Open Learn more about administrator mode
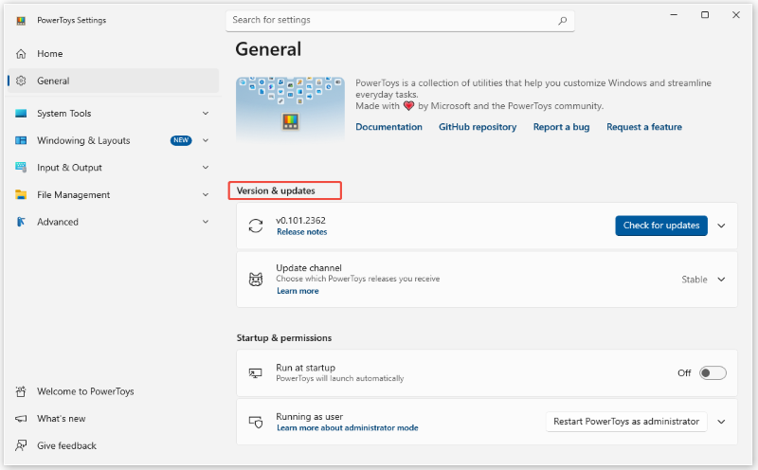Screen dimensions: 758x470 [348, 428]
